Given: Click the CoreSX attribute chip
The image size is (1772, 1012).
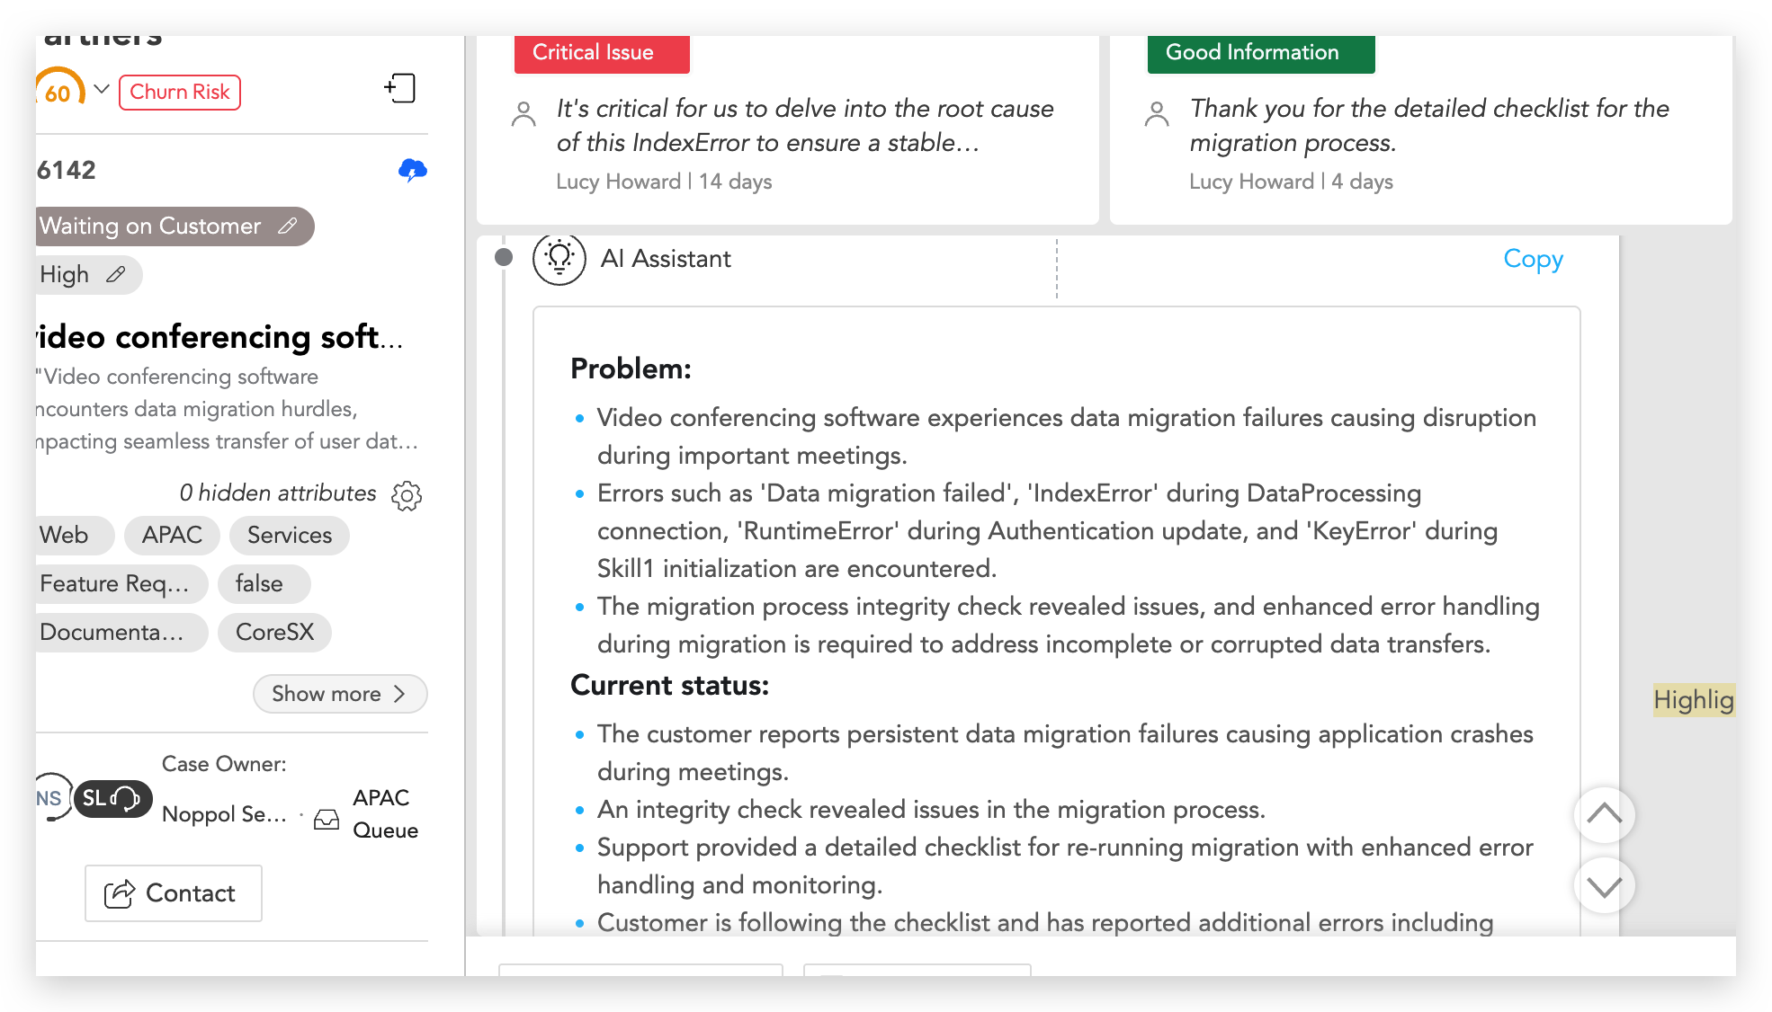Looking at the screenshot, I should tap(274, 632).
